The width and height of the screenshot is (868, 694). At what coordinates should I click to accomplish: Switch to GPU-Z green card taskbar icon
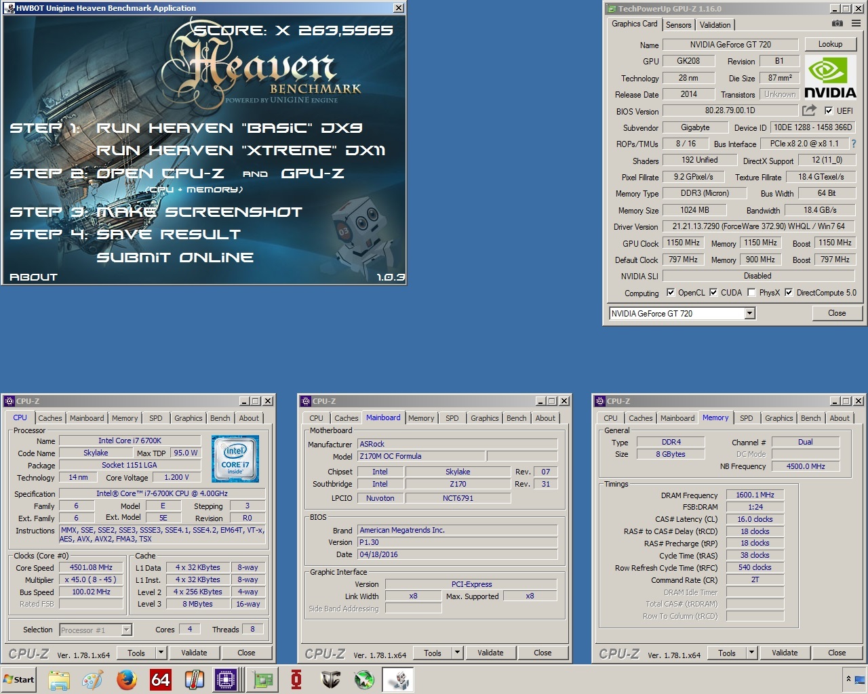point(262,680)
